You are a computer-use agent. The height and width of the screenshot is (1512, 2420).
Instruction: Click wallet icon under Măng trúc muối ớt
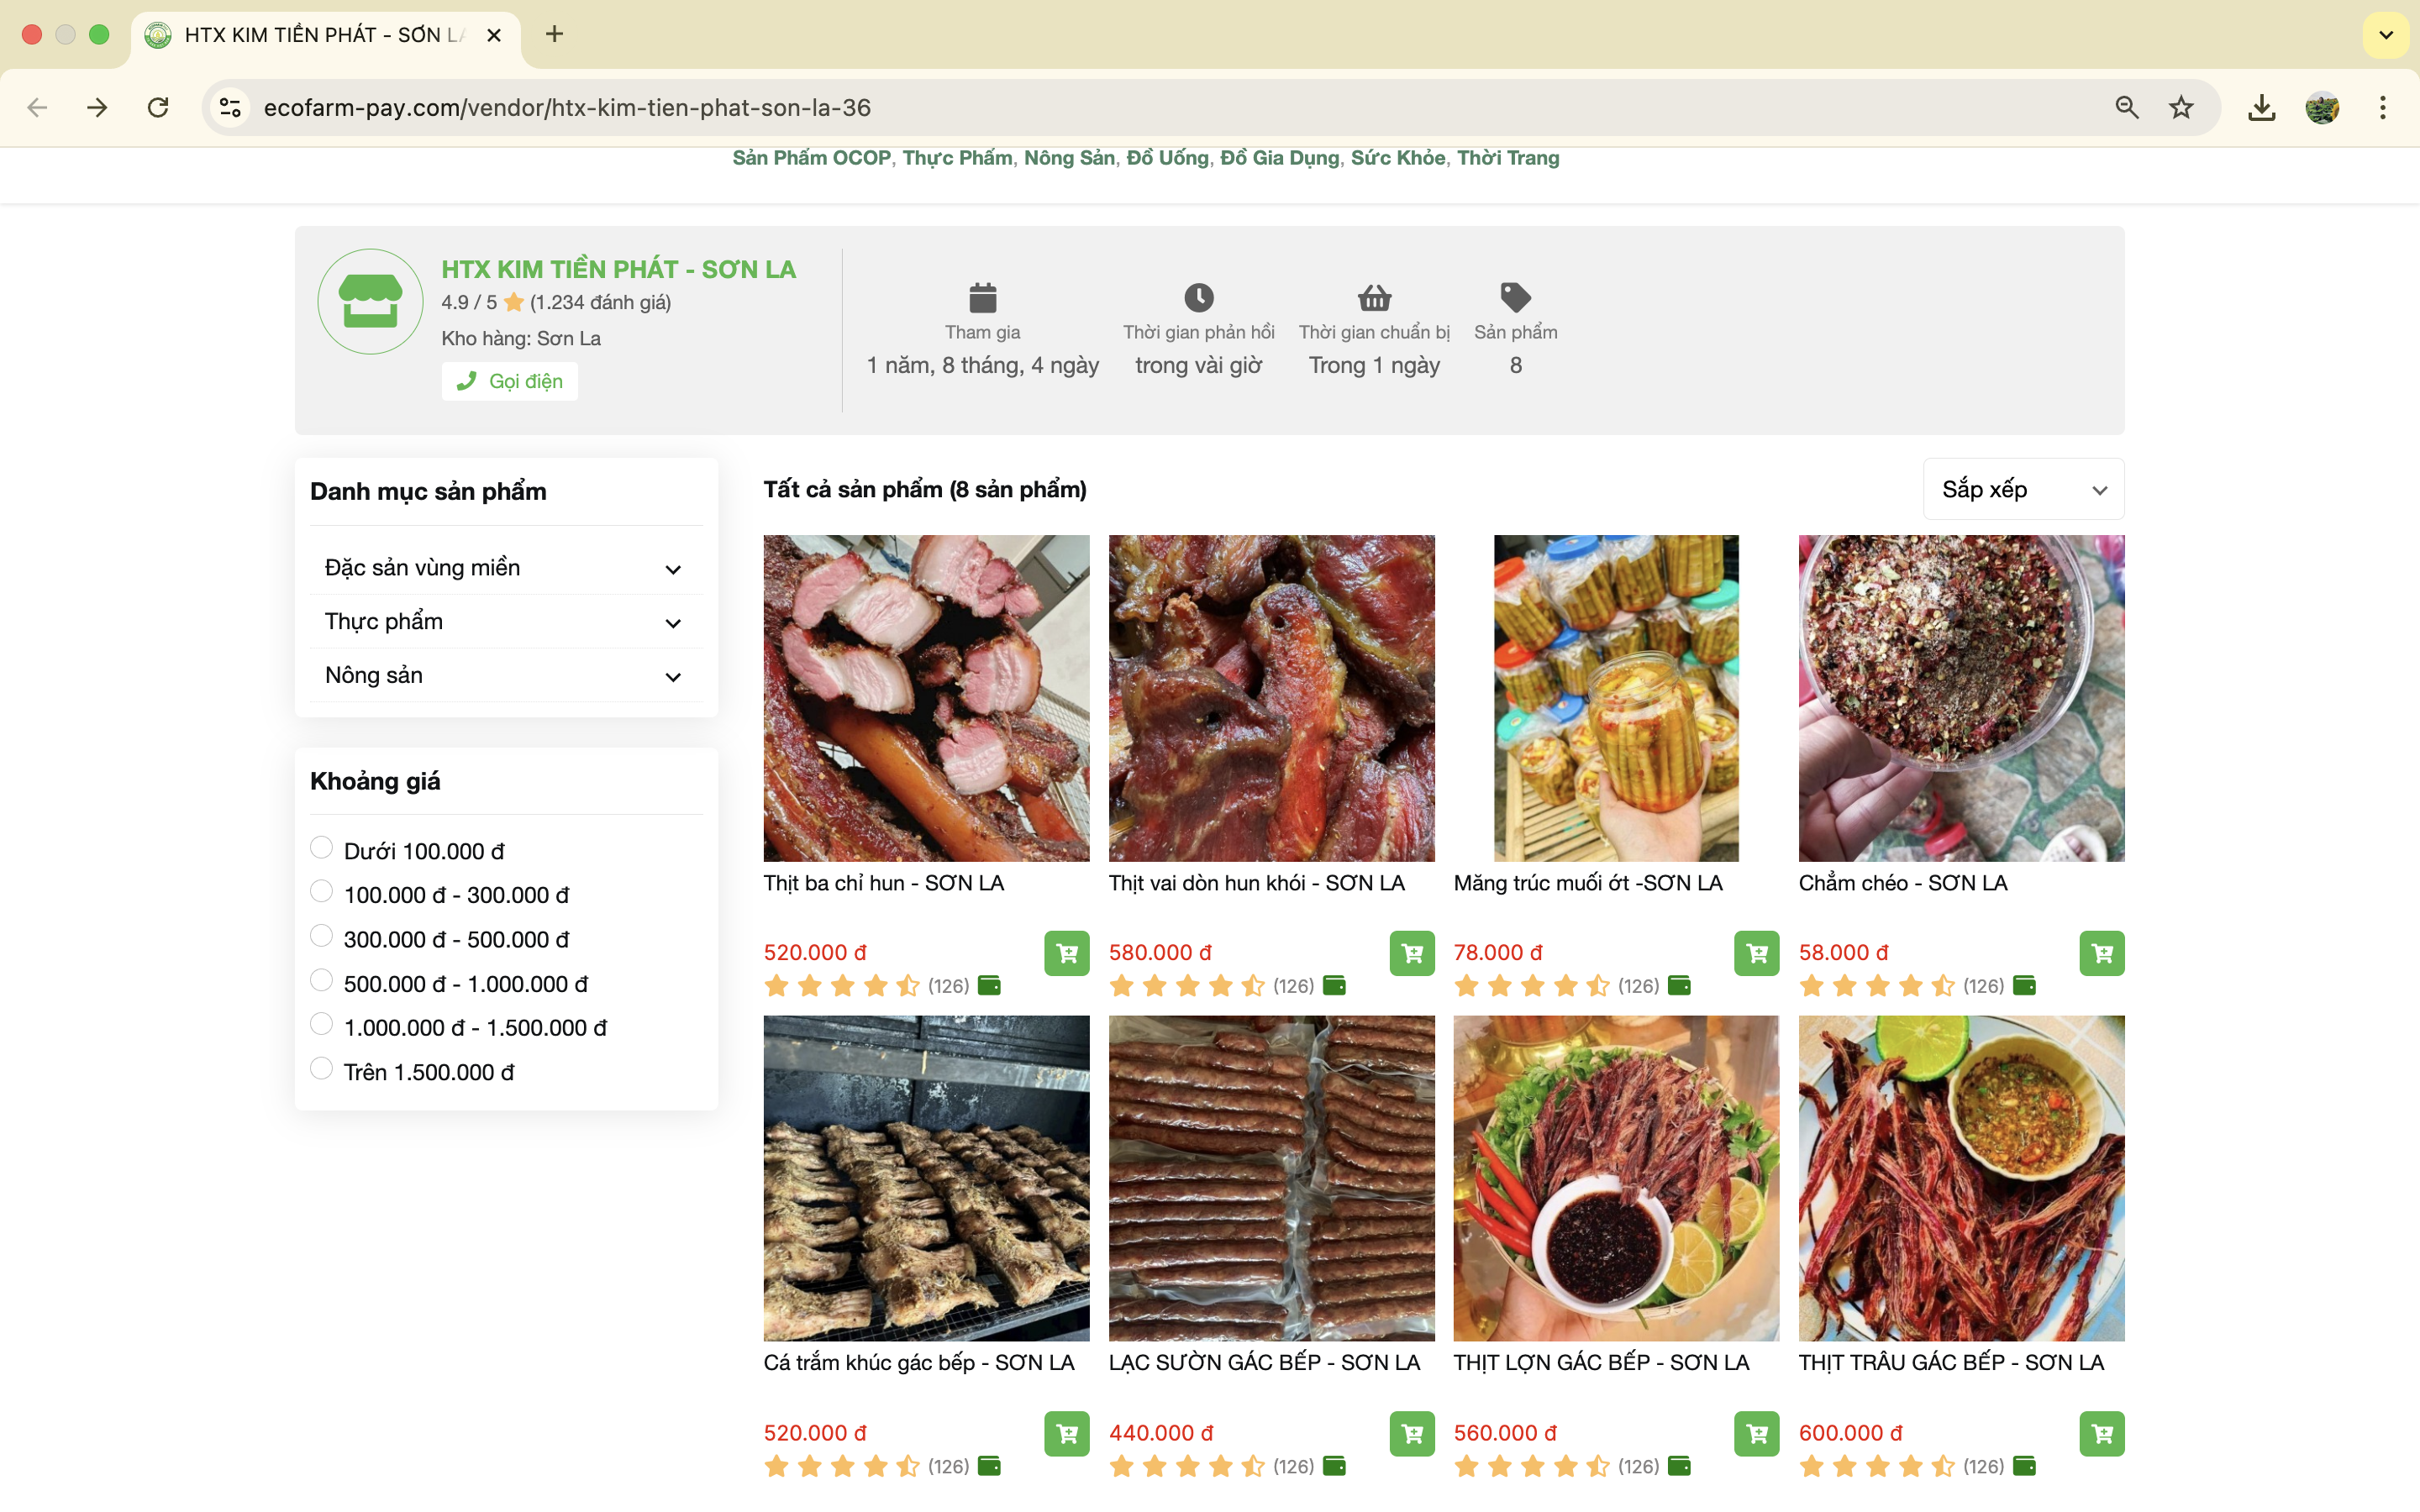pos(1679,986)
